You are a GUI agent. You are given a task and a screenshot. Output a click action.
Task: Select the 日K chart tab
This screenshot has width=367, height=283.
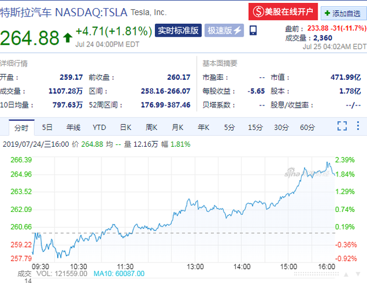(125, 127)
